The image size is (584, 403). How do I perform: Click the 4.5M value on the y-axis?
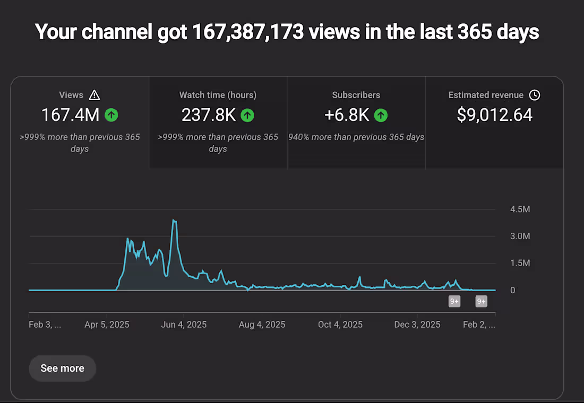pos(519,209)
